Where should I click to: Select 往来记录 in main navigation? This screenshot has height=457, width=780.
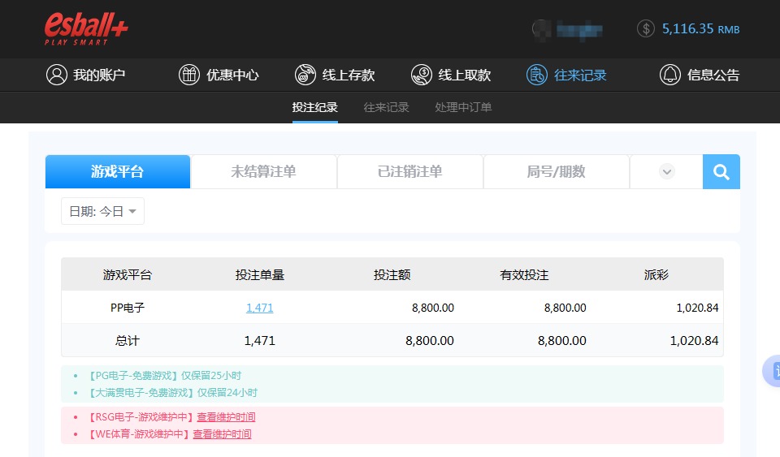click(566, 75)
